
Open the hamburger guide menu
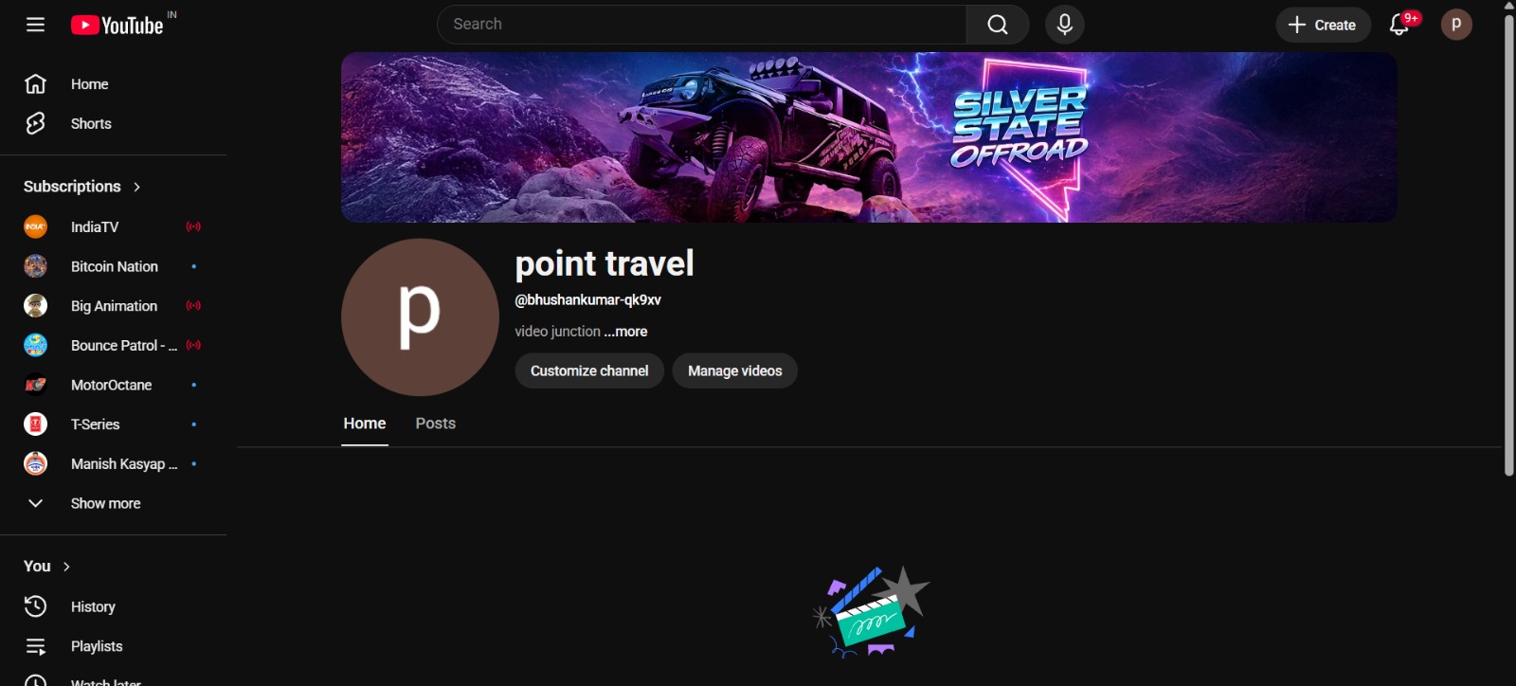coord(35,25)
